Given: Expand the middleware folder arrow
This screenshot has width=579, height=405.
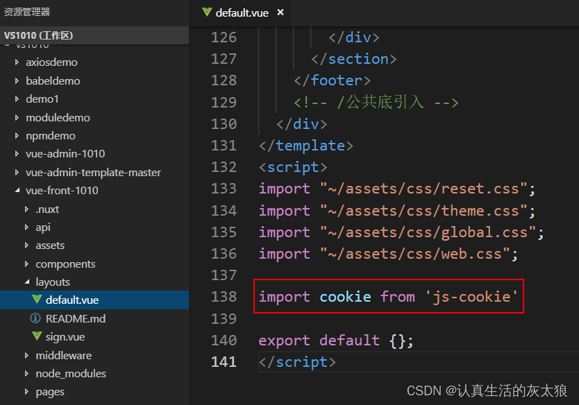Looking at the screenshot, I should point(27,356).
